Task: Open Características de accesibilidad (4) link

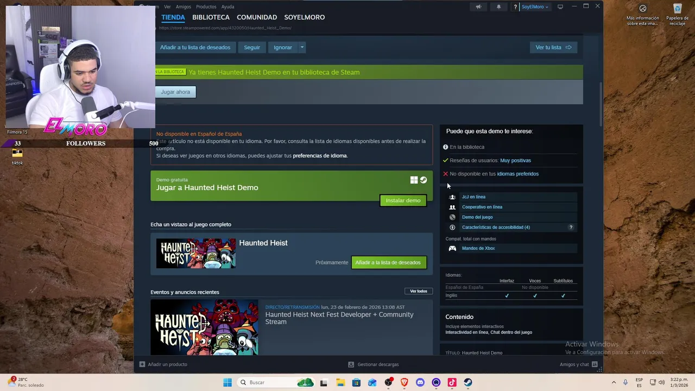Action: pyautogui.click(x=496, y=228)
